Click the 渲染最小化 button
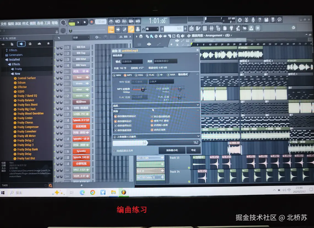 point(172,150)
